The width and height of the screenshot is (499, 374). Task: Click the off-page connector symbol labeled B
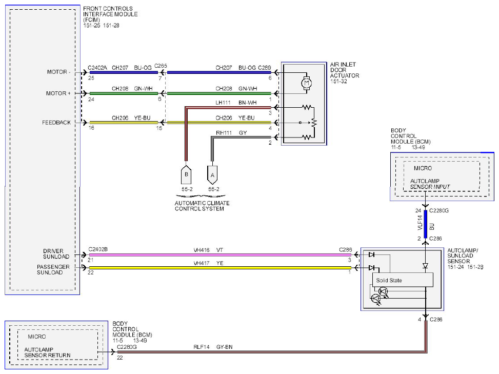pos(186,175)
